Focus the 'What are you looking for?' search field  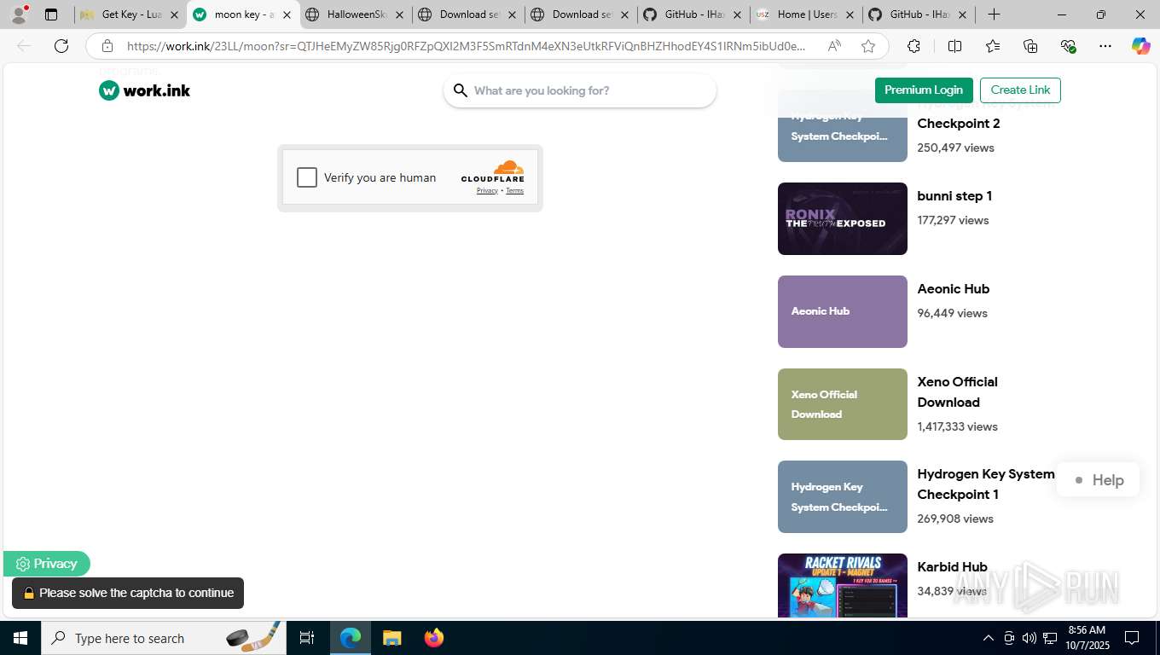coord(580,90)
